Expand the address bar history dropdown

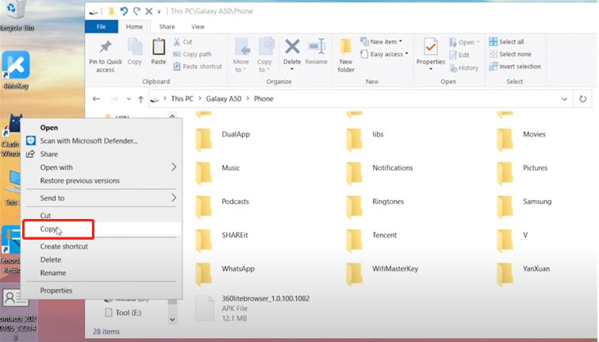click(x=564, y=99)
